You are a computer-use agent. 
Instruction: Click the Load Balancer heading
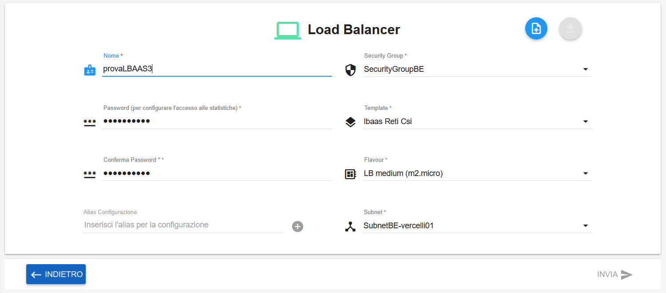[x=354, y=30]
